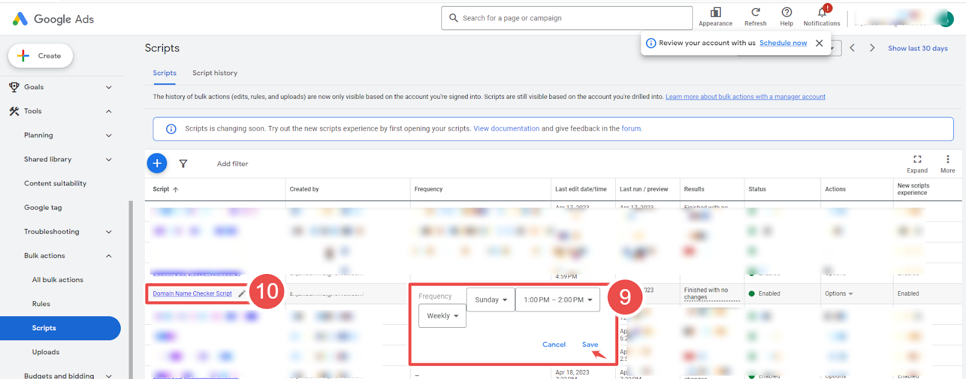Expand the Shared library menu
The height and width of the screenshot is (379, 966).
click(109, 160)
